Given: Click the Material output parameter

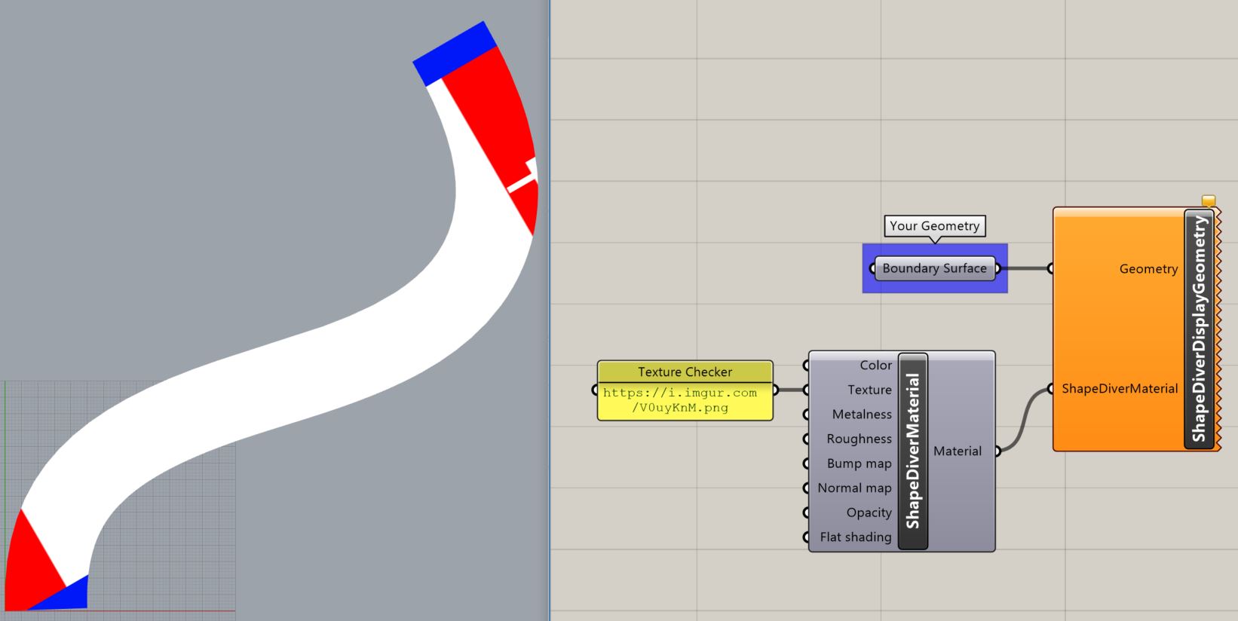Looking at the screenshot, I should pyautogui.click(x=958, y=451).
